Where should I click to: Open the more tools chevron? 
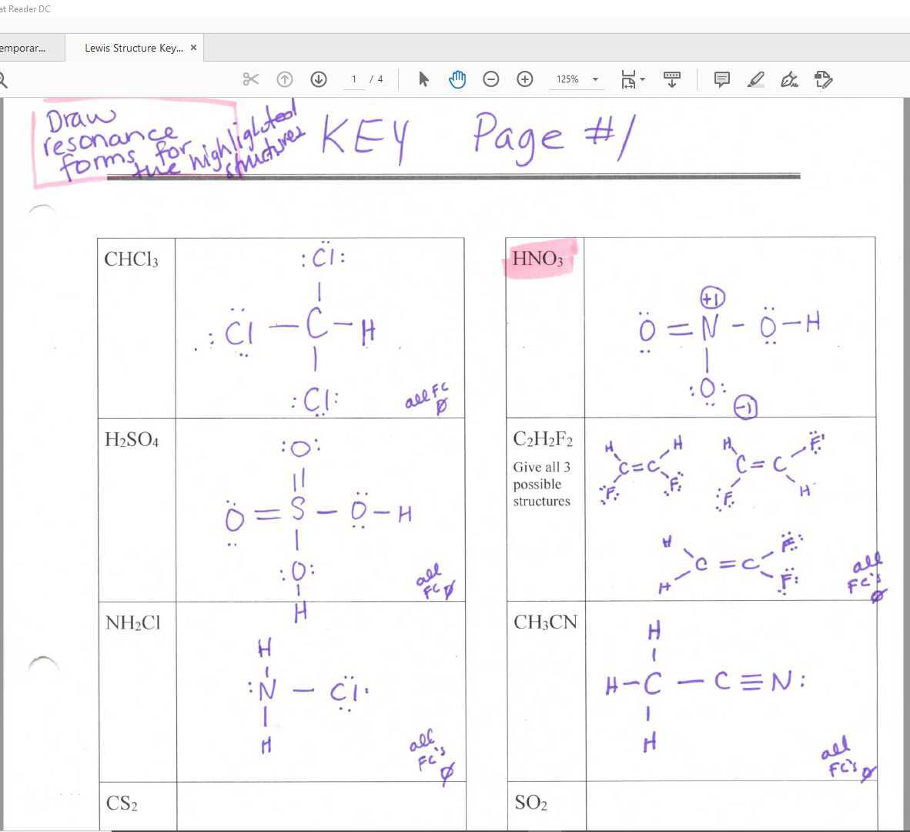(x=822, y=79)
